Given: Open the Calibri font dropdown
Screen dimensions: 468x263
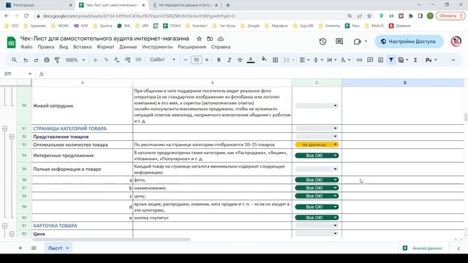Looking at the screenshot, I should 162,60.
